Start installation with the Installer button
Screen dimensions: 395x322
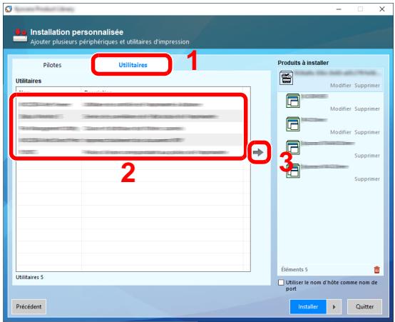click(308, 306)
